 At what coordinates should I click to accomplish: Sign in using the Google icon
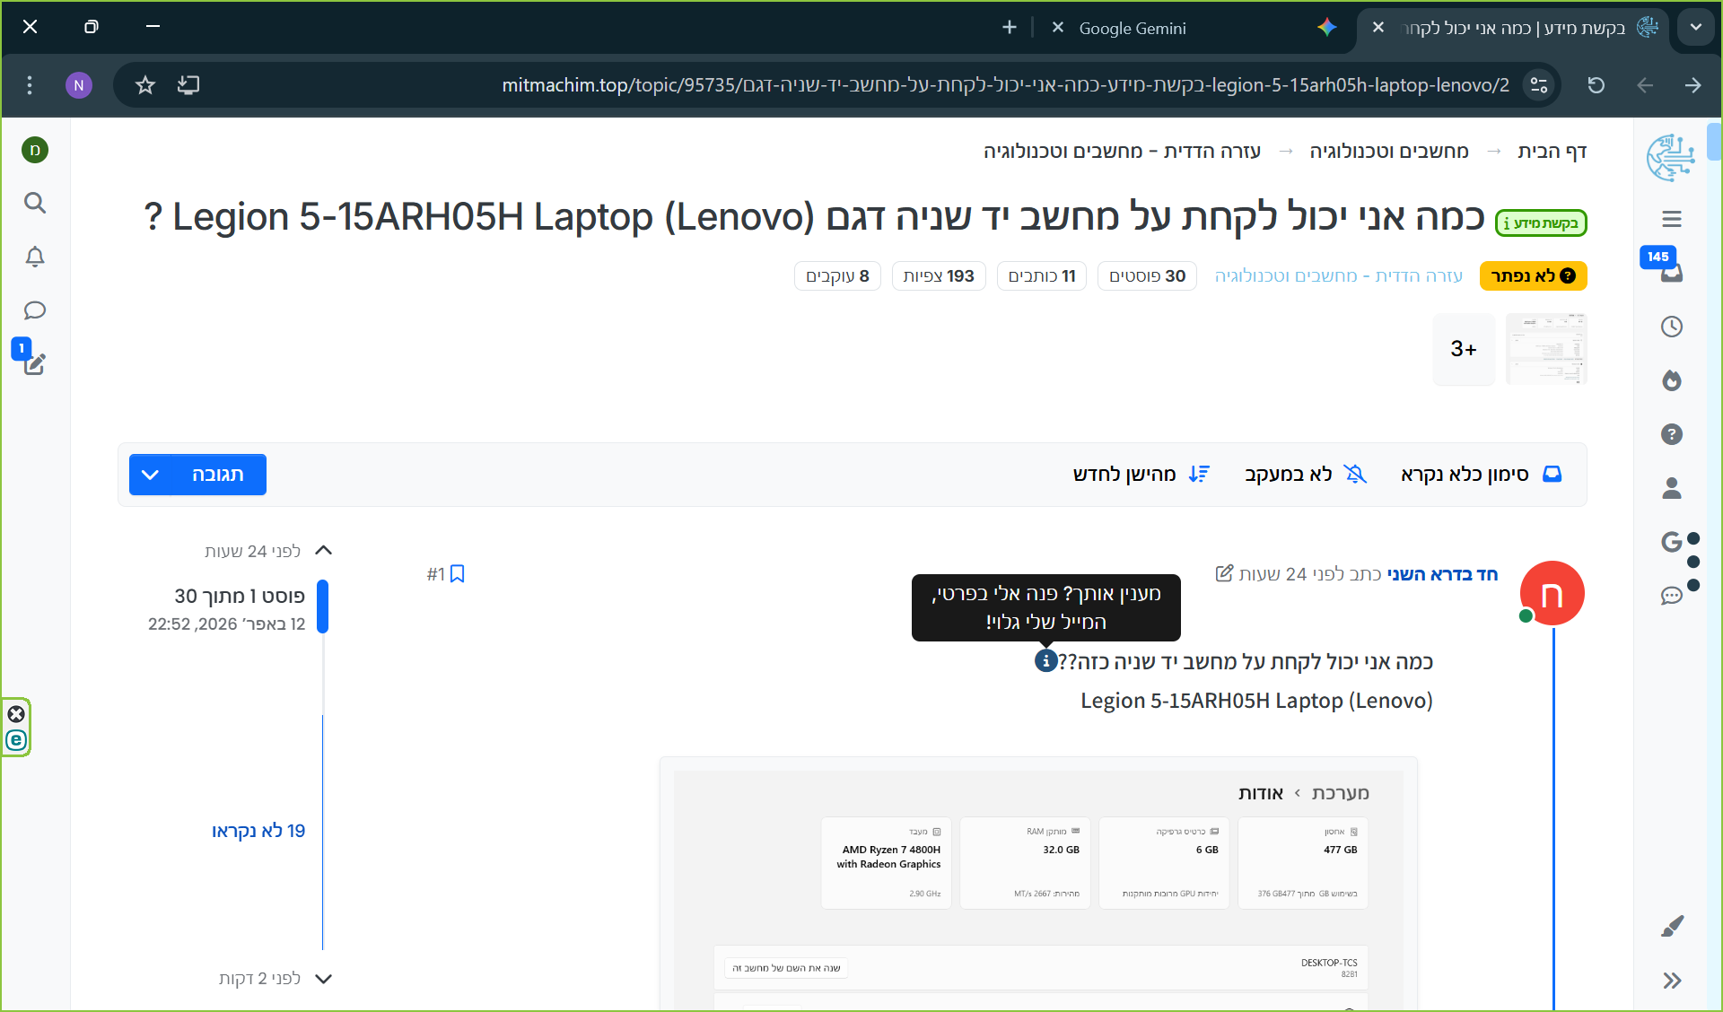(x=1671, y=542)
